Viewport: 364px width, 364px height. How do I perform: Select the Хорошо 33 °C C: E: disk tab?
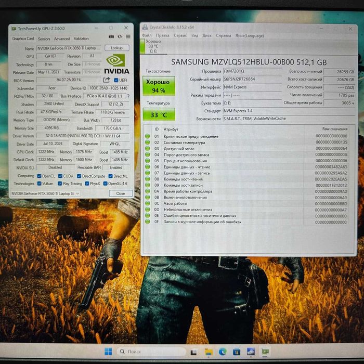click(x=153, y=46)
